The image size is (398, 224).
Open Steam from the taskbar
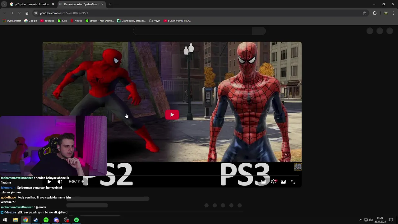[x=36, y=220]
